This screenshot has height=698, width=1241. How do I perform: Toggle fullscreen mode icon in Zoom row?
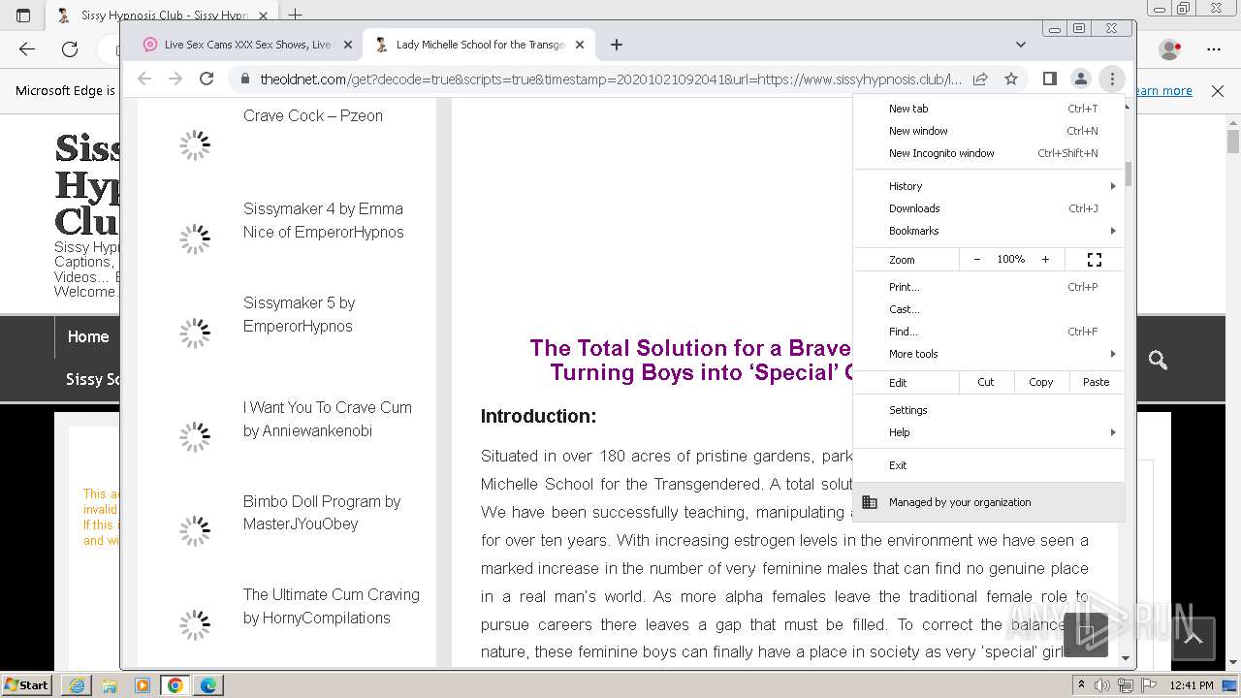pos(1095,260)
